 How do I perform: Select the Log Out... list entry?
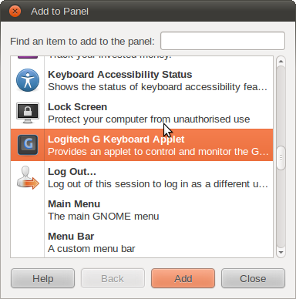(x=142, y=177)
